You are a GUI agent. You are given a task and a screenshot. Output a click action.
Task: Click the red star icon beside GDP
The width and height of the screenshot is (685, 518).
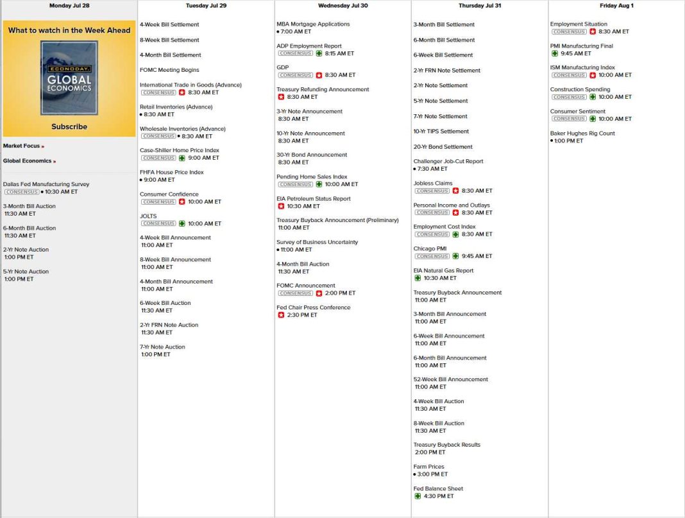pos(319,75)
